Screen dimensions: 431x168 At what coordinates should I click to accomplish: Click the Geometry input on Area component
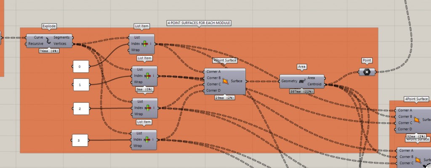click(x=289, y=81)
